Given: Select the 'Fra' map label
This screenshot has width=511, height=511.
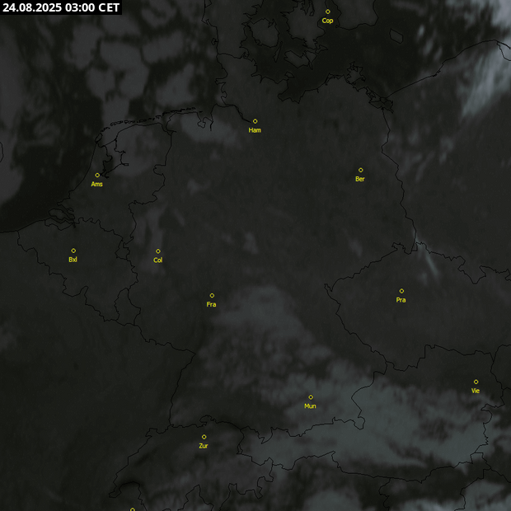Looking at the screenshot, I should coord(211,305).
